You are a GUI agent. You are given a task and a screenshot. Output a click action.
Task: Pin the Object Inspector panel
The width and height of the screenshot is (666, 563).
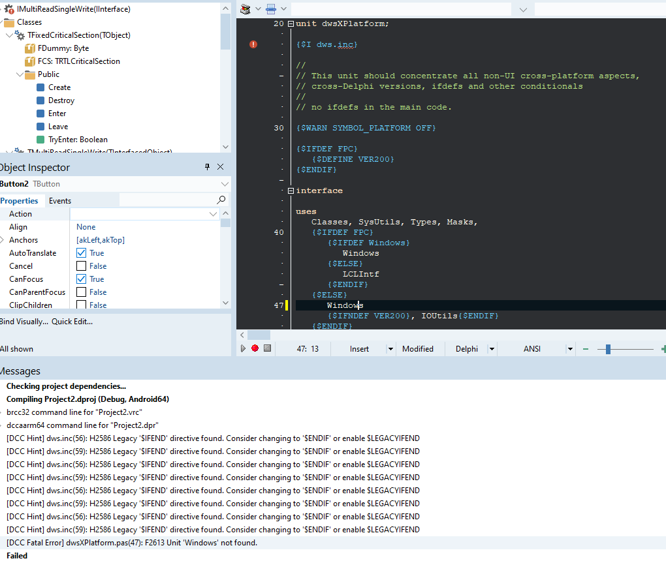(x=208, y=166)
